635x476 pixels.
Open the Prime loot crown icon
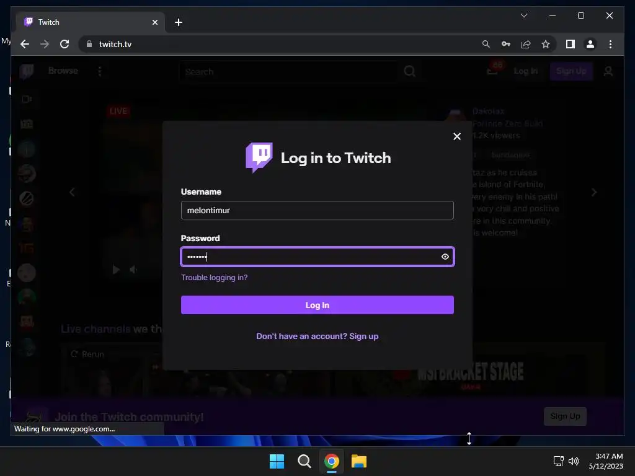click(x=492, y=71)
